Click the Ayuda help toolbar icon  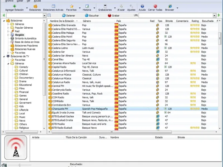pyautogui.click(x=142, y=6)
